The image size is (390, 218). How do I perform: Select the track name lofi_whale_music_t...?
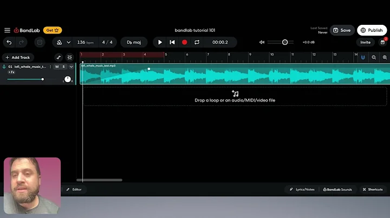(x=30, y=66)
